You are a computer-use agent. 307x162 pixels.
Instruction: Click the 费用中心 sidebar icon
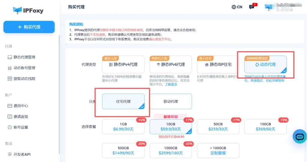tap(10, 106)
